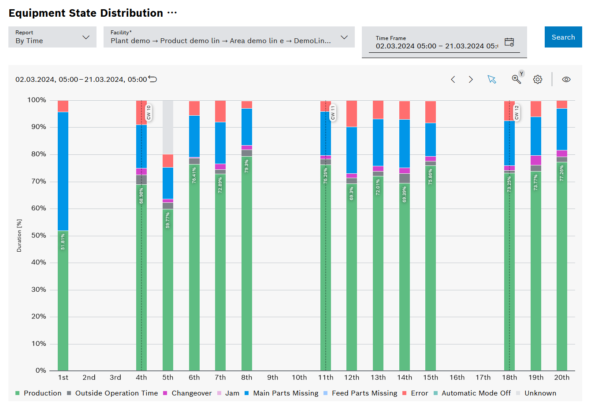Open chart settings gear
Image resolution: width=591 pixels, height=410 pixels.
(537, 80)
